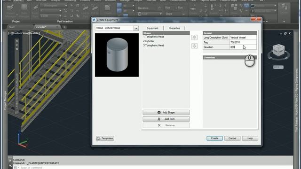This screenshot has height=169, width=301.
Task: Click the Add Shape button
Action: point(166,113)
